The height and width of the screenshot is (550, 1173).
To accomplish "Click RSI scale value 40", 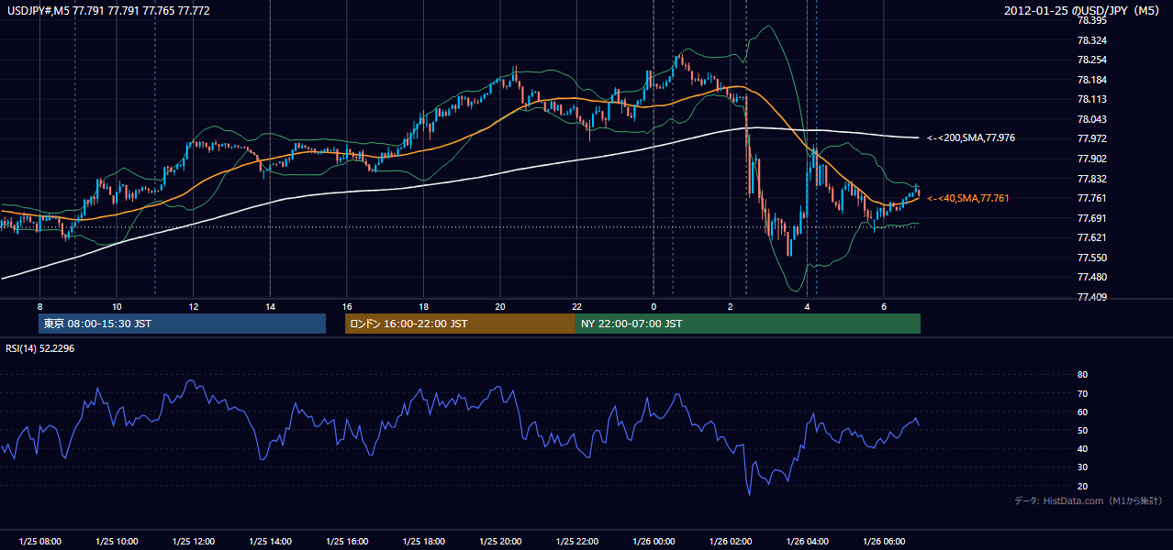I will tap(1082, 448).
